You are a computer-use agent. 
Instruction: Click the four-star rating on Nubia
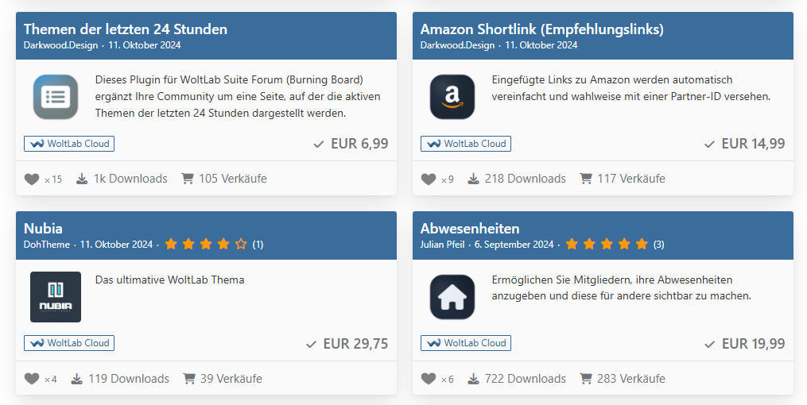pos(206,244)
